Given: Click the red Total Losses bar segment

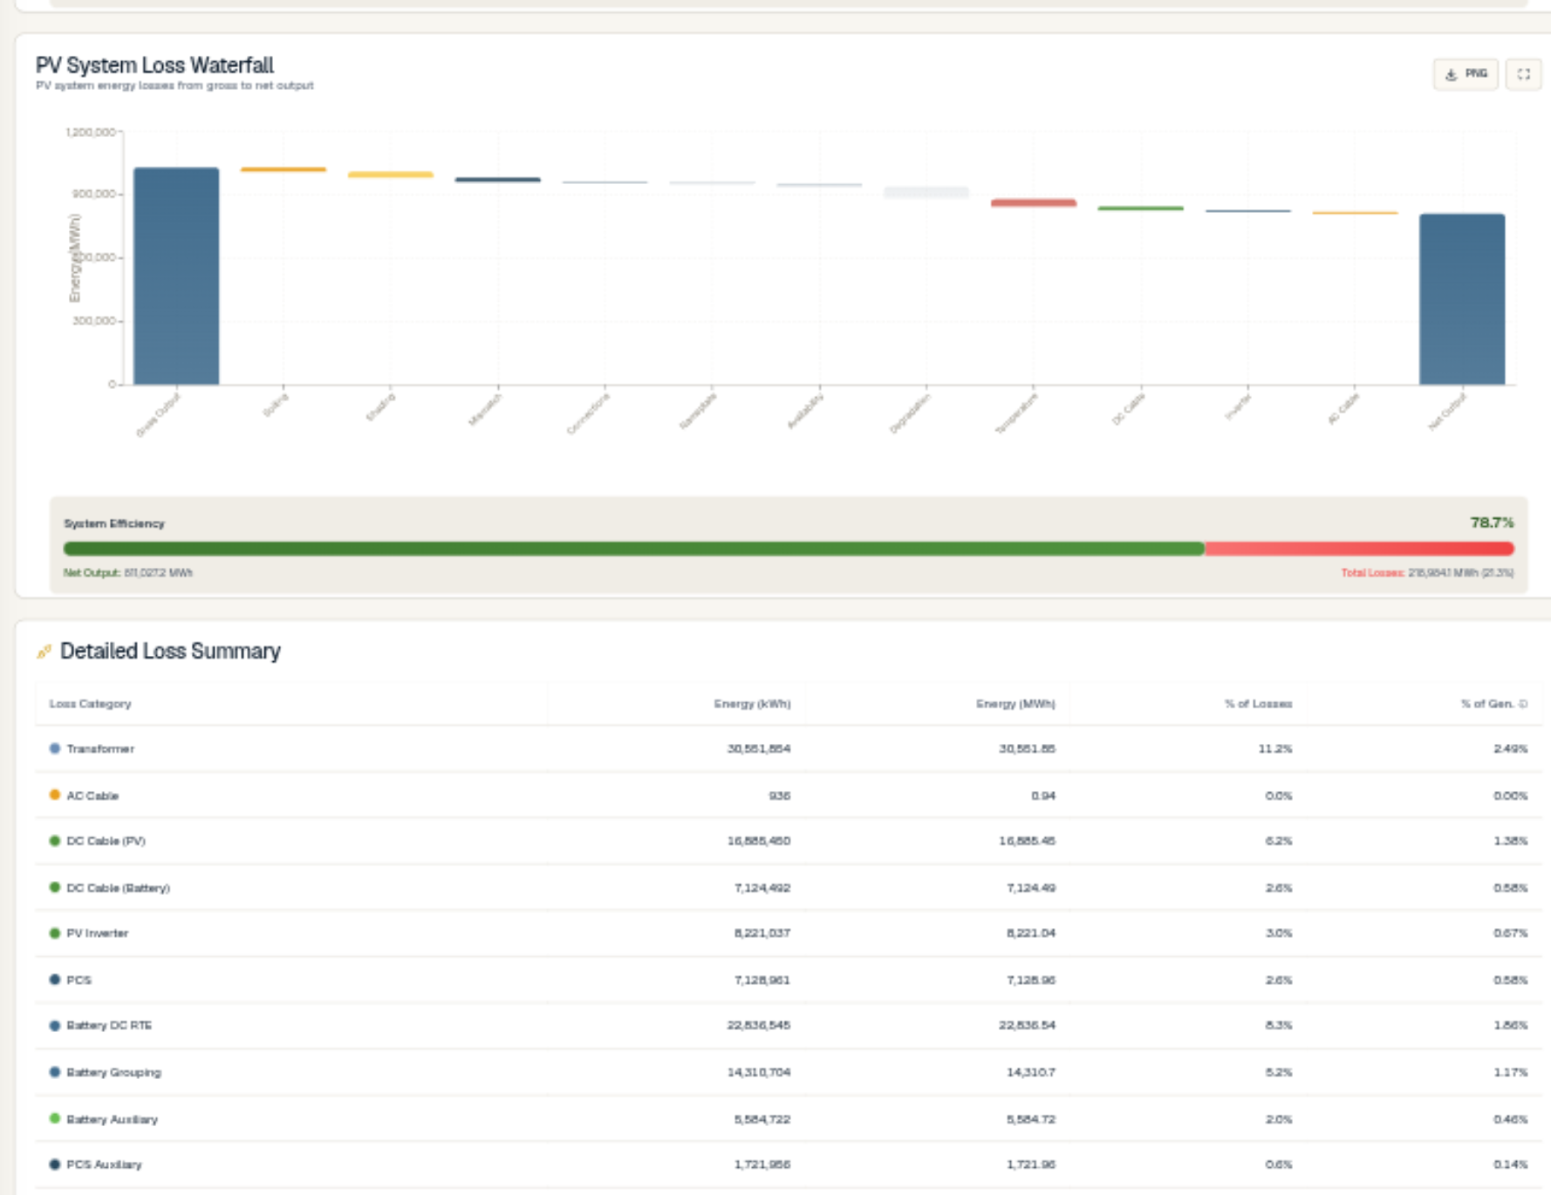Looking at the screenshot, I should pyautogui.click(x=1359, y=549).
